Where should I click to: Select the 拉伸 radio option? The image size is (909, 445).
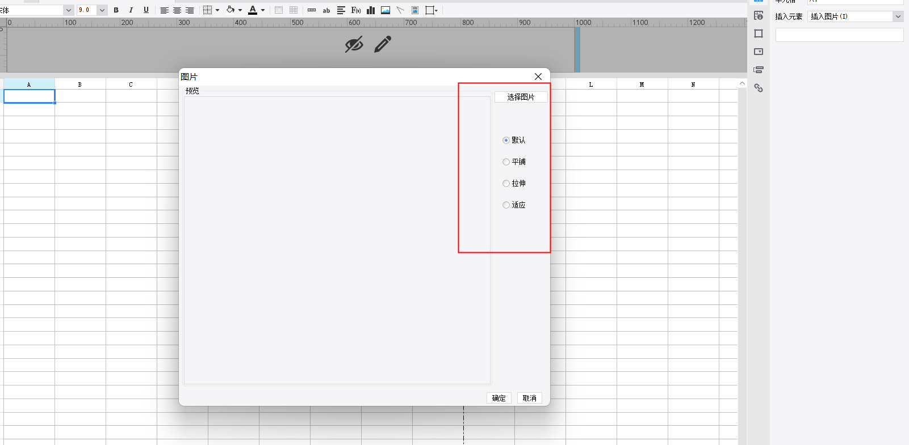click(x=506, y=183)
